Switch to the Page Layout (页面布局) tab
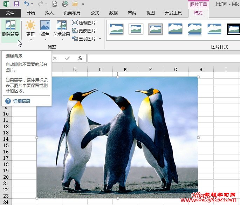 (72, 13)
